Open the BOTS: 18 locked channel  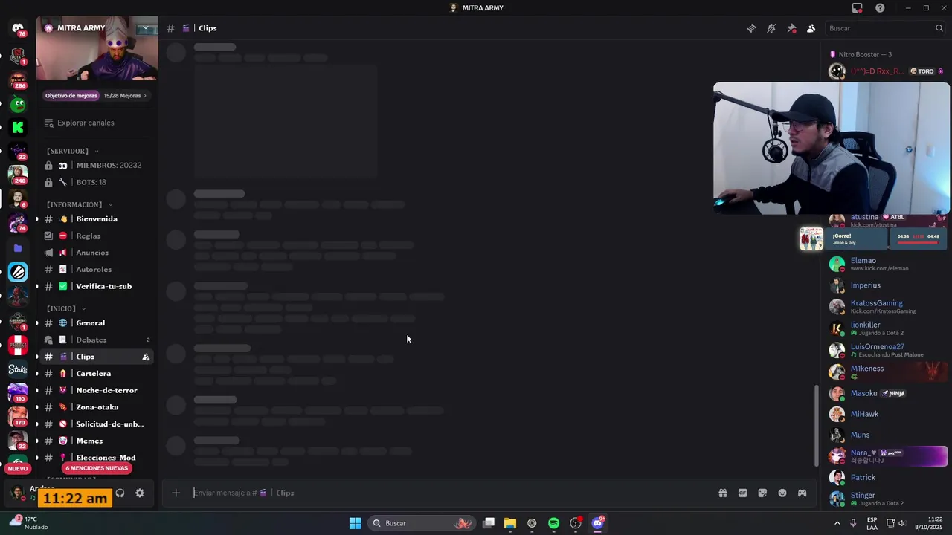click(x=97, y=182)
